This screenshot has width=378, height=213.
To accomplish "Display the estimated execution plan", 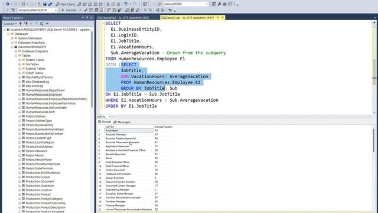I will (91, 10).
